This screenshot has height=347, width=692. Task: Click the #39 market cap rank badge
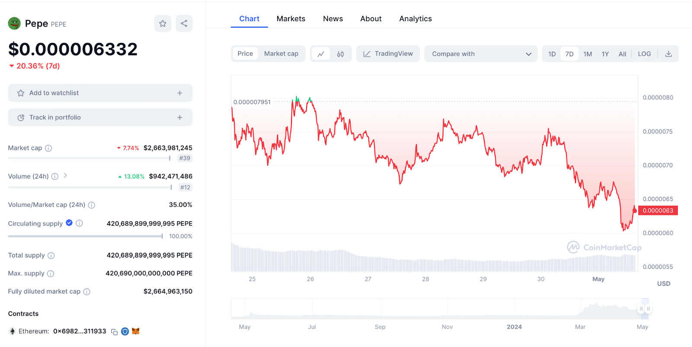(x=185, y=158)
